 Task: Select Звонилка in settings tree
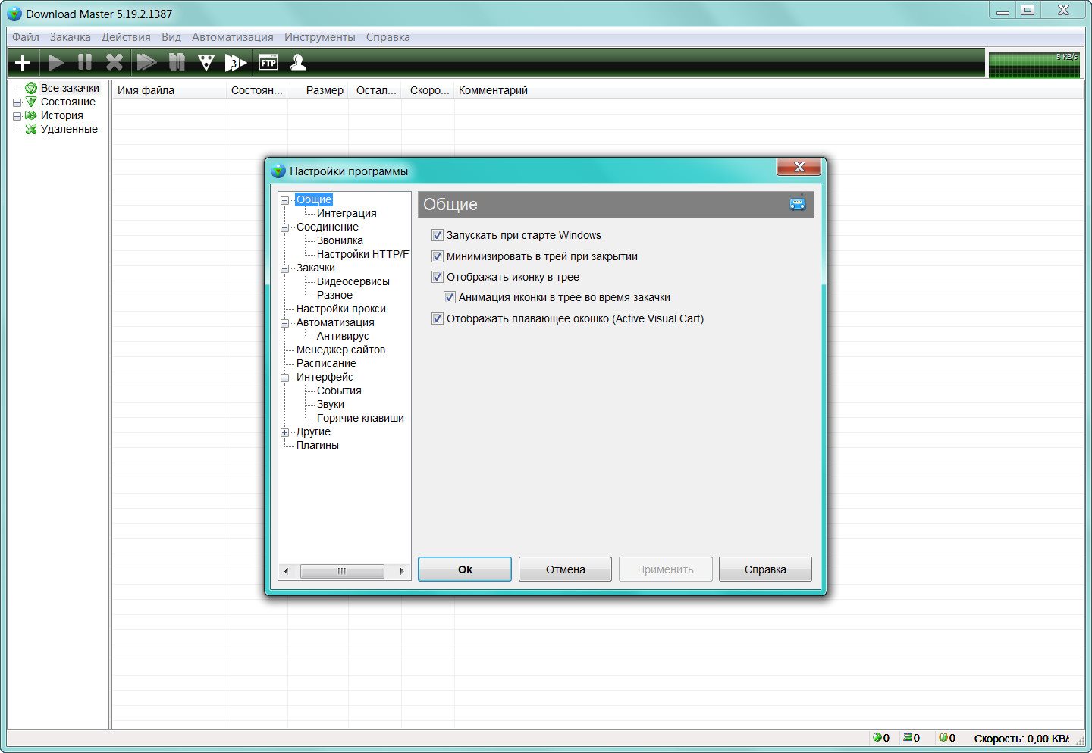pos(340,240)
